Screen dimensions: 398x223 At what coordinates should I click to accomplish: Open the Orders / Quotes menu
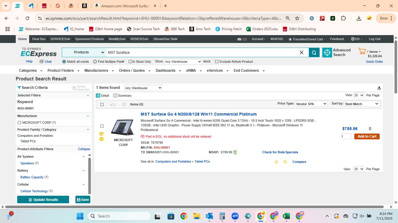[135, 71]
